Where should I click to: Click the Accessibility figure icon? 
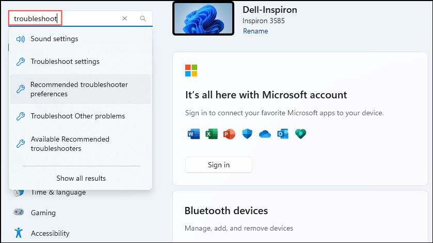point(19,233)
